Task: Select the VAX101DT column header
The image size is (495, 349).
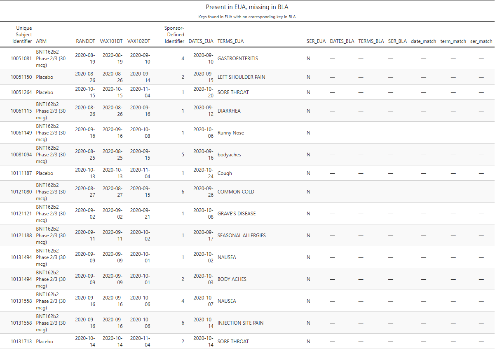Action: pyautogui.click(x=111, y=41)
